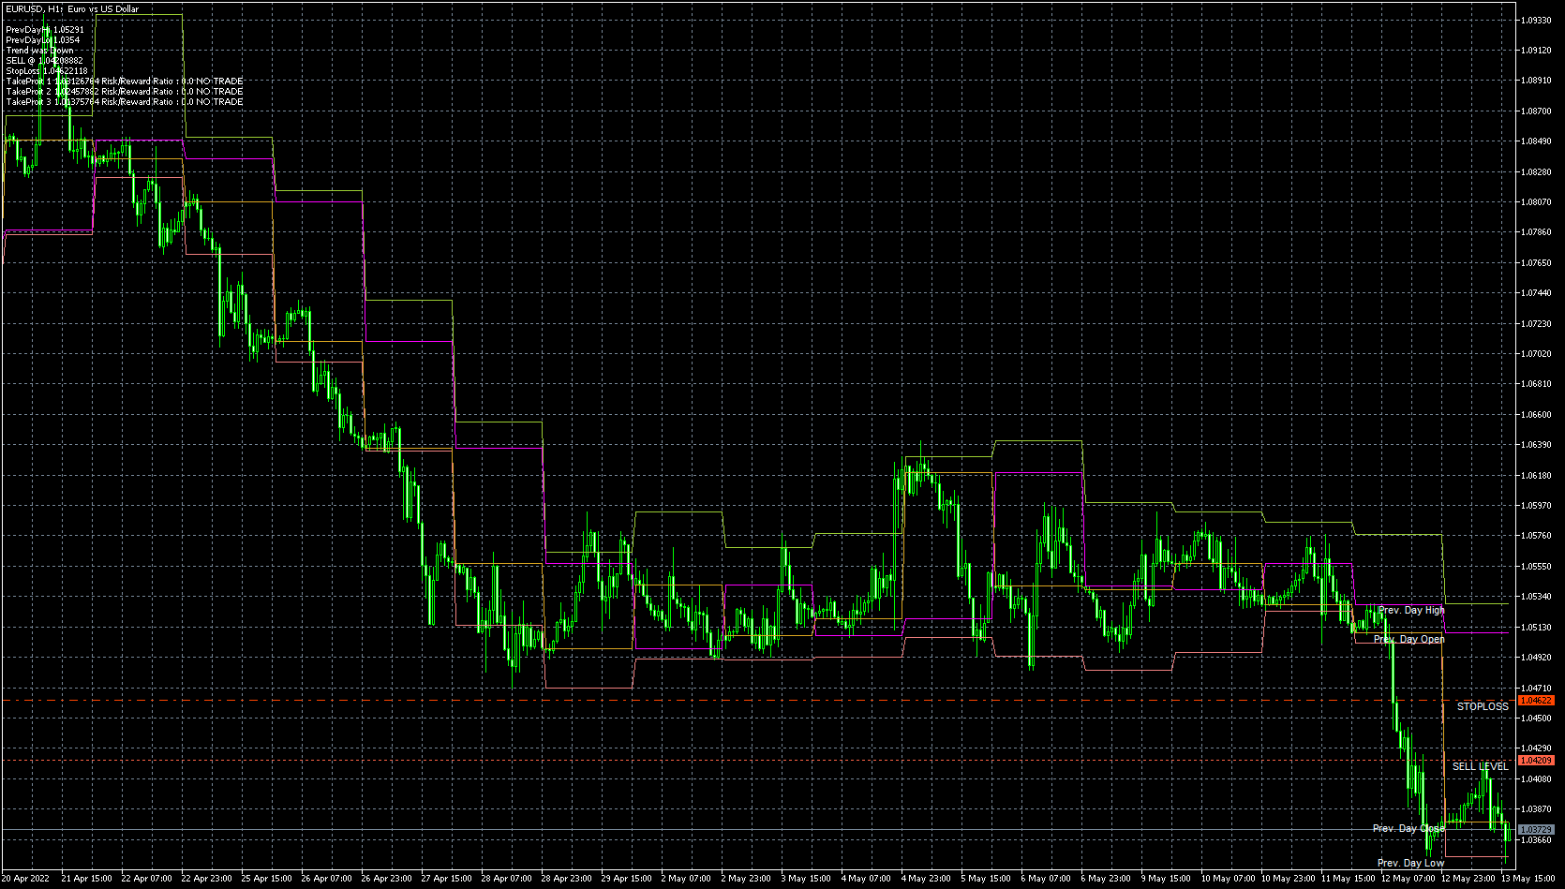This screenshot has height=889, width=1565.
Task: Click the '20 Apr 2022' time axis label
Action: (x=25, y=879)
